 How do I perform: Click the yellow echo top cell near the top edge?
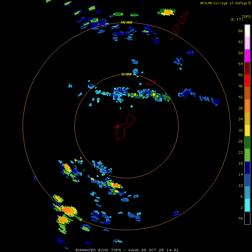167,12
